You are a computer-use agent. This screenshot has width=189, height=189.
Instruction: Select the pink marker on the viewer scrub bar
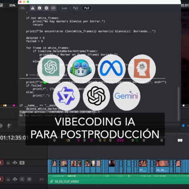coord(14,105)
